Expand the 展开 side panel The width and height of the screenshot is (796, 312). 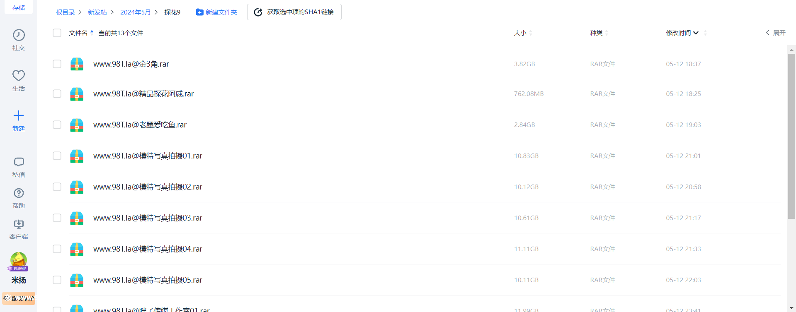click(x=775, y=33)
